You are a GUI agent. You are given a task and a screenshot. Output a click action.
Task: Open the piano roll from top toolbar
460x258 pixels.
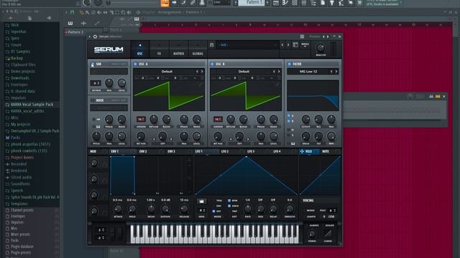(x=285, y=3)
